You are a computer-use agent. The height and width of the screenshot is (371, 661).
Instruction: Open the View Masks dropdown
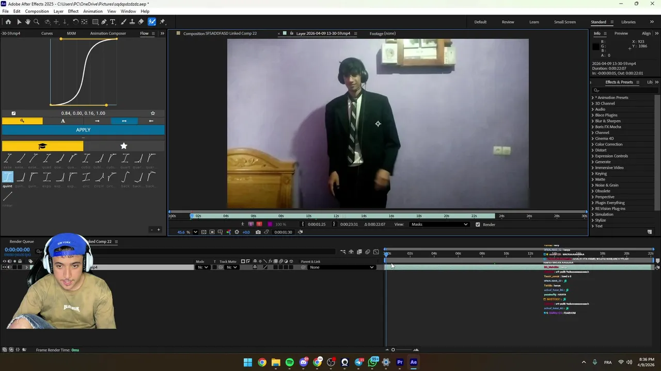439,224
